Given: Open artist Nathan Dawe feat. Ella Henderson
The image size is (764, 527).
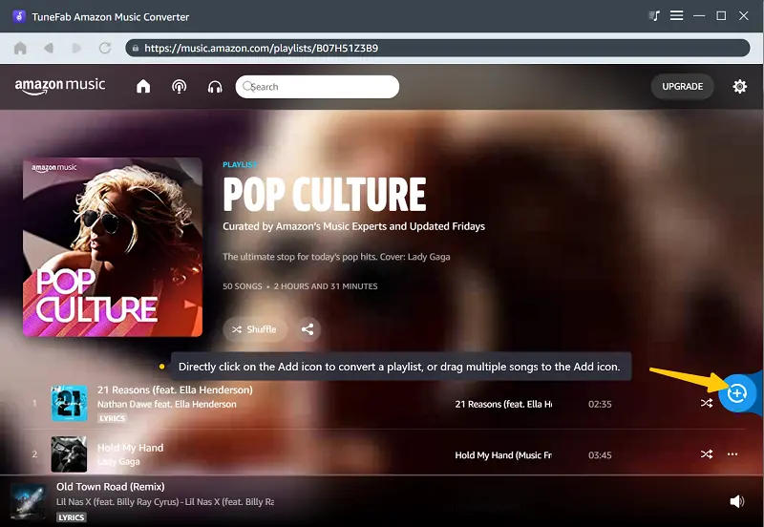Looking at the screenshot, I should pyautogui.click(x=166, y=404).
